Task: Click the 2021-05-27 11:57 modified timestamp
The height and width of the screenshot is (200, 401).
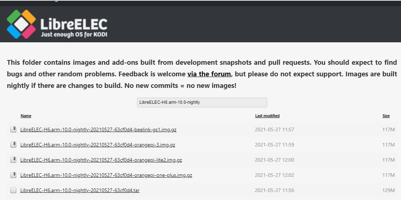Action: (274, 129)
